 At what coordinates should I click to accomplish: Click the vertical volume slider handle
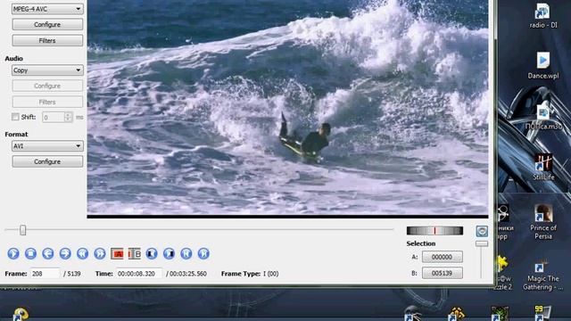[x=482, y=243]
